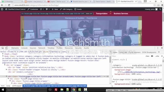Open comments bubble in admin bar

pos(48,9)
